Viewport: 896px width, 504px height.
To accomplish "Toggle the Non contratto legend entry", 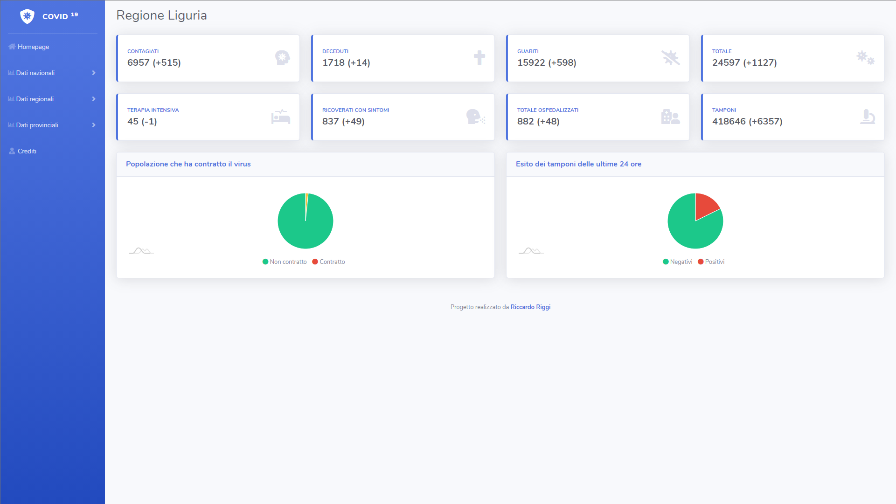I will click(x=285, y=262).
